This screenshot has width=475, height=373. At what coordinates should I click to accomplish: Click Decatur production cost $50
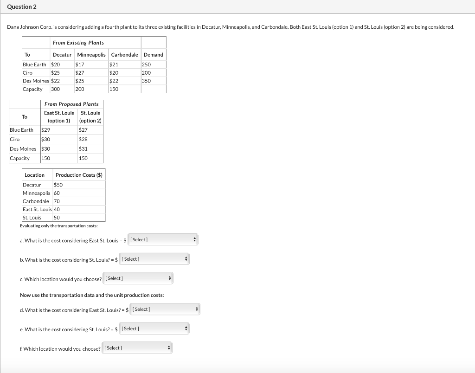click(58, 185)
